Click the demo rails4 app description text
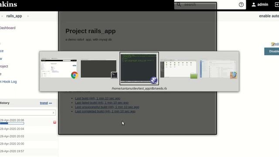Image resolution: width=279 pixels, height=157 pixels. (x=88, y=40)
